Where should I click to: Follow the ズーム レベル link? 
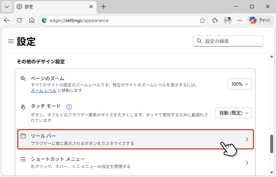43,91
